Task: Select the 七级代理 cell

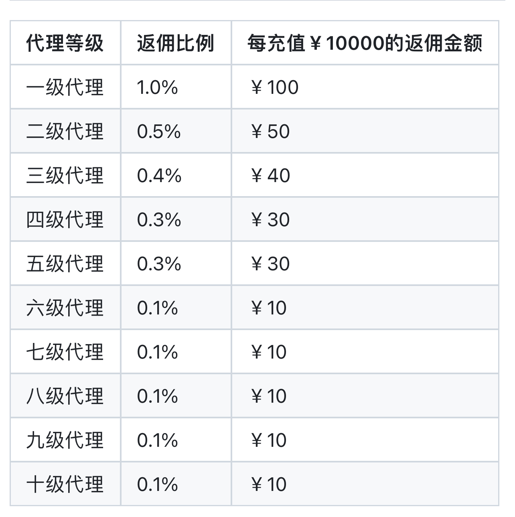Action: [65, 352]
